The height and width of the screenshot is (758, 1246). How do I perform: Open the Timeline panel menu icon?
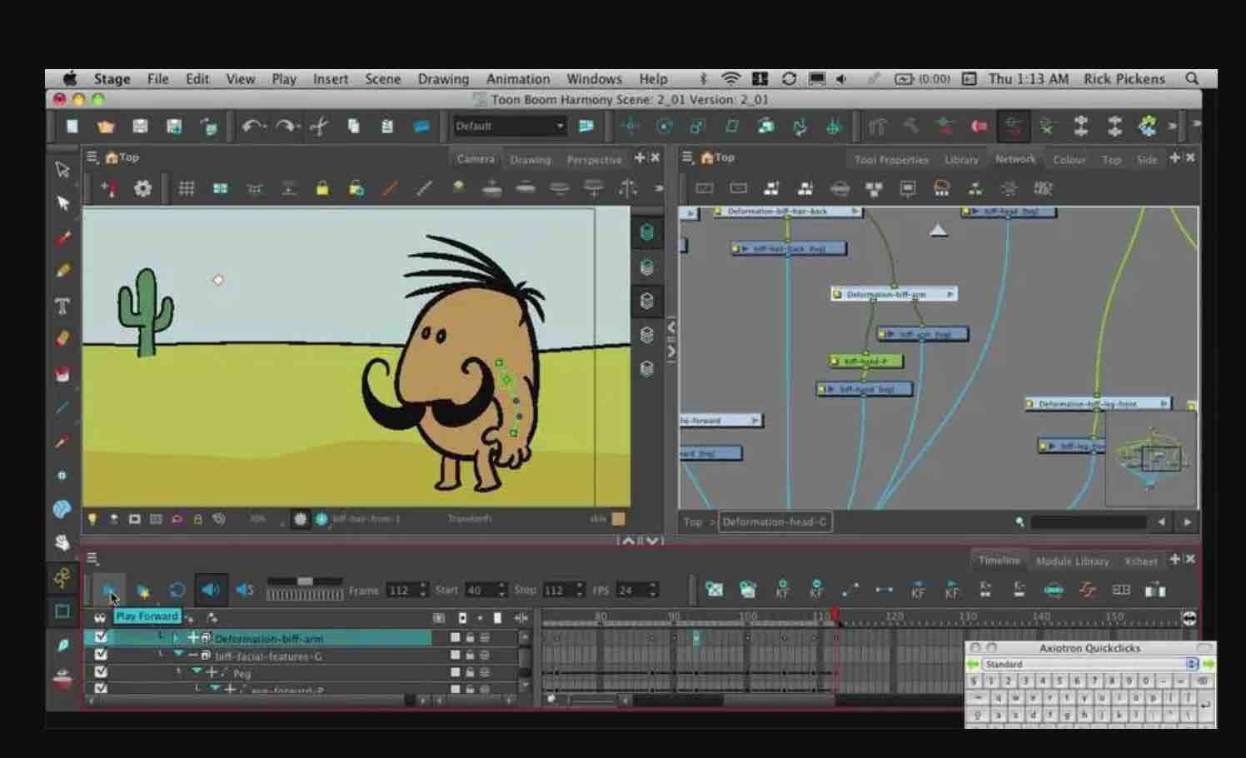tap(92, 558)
